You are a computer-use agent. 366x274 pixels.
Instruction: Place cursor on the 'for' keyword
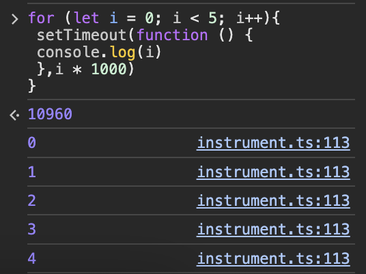(x=41, y=18)
